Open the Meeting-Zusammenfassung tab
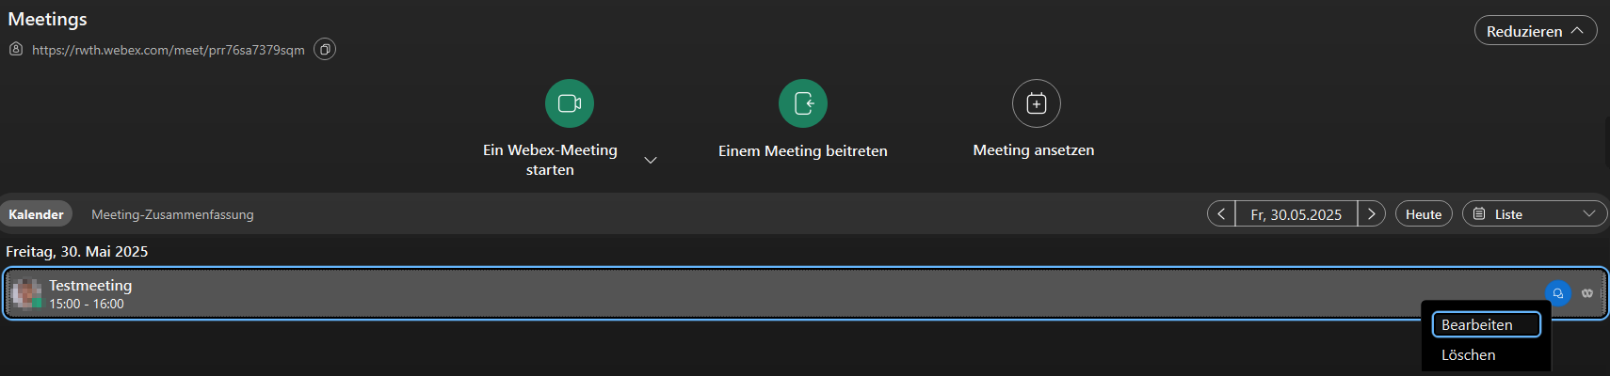1610x376 pixels. point(172,214)
